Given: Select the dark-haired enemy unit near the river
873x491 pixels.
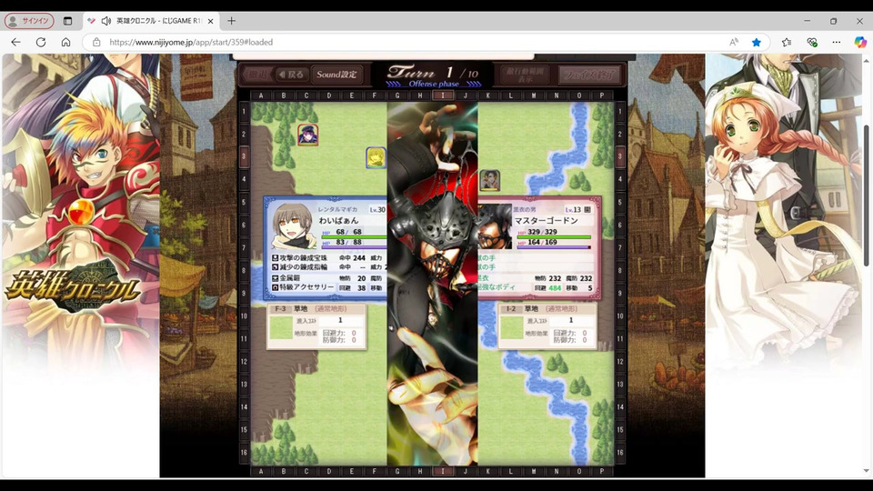Looking at the screenshot, I should pyautogui.click(x=489, y=180).
